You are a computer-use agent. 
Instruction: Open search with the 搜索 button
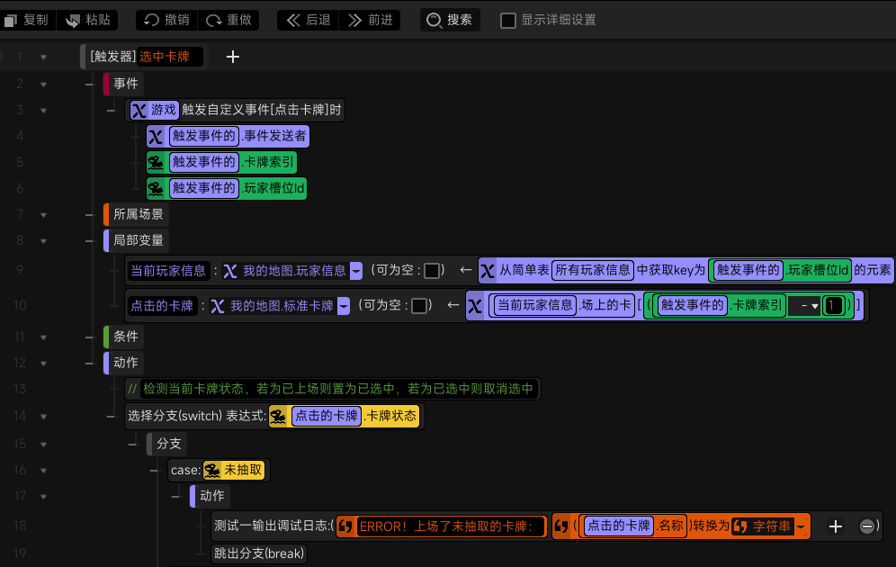450,20
